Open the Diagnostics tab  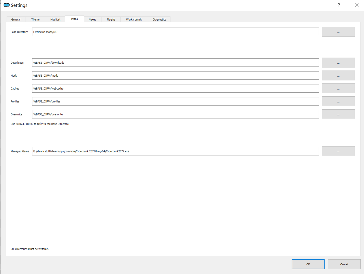159,20
